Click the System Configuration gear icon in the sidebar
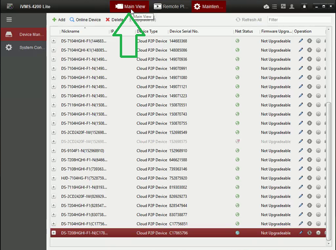Viewport: 336px width, 250px height. tap(9, 48)
